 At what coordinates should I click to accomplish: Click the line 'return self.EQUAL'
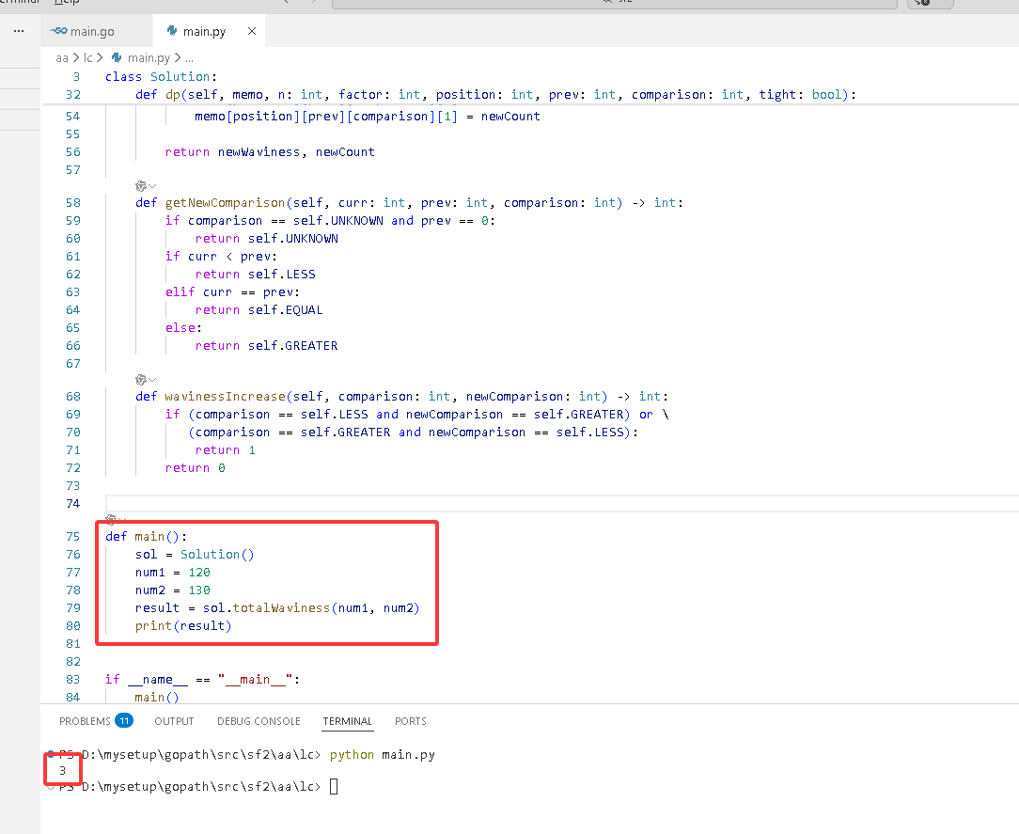tap(259, 310)
